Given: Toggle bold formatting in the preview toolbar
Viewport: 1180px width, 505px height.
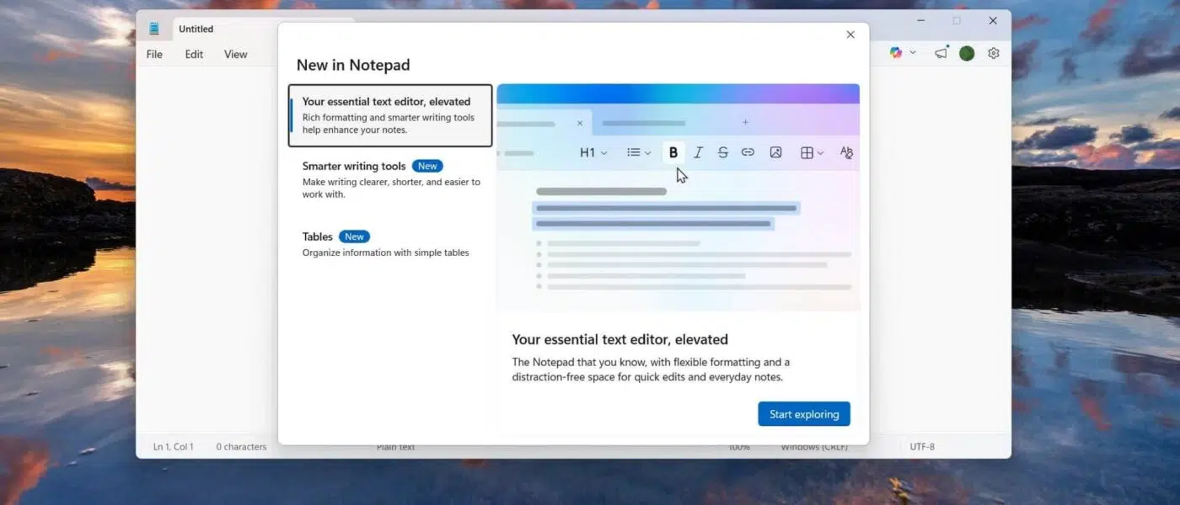Looking at the screenshot, I should (673, 152).
